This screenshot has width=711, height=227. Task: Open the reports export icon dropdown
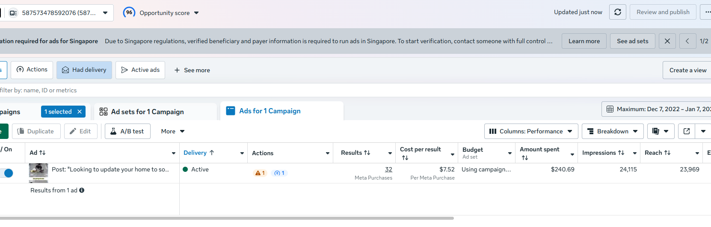661,131
